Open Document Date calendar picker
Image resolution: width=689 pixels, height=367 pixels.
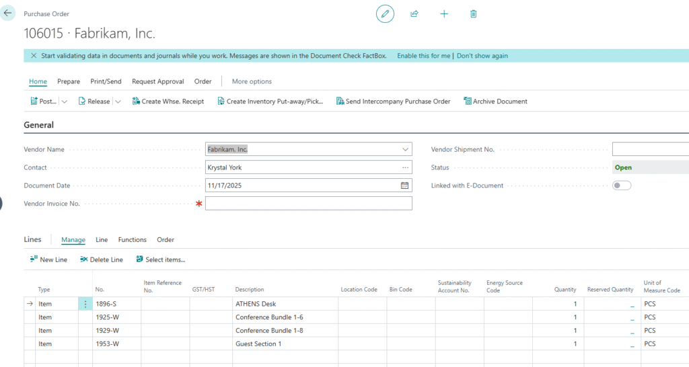(404, 186)
